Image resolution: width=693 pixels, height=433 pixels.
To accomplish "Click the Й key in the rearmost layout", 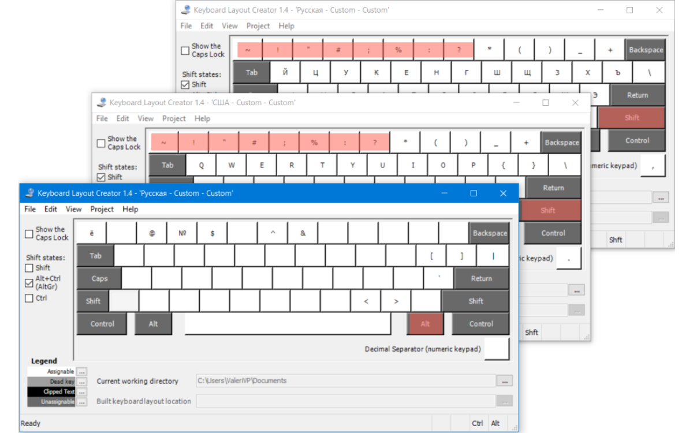I will 286,73.
